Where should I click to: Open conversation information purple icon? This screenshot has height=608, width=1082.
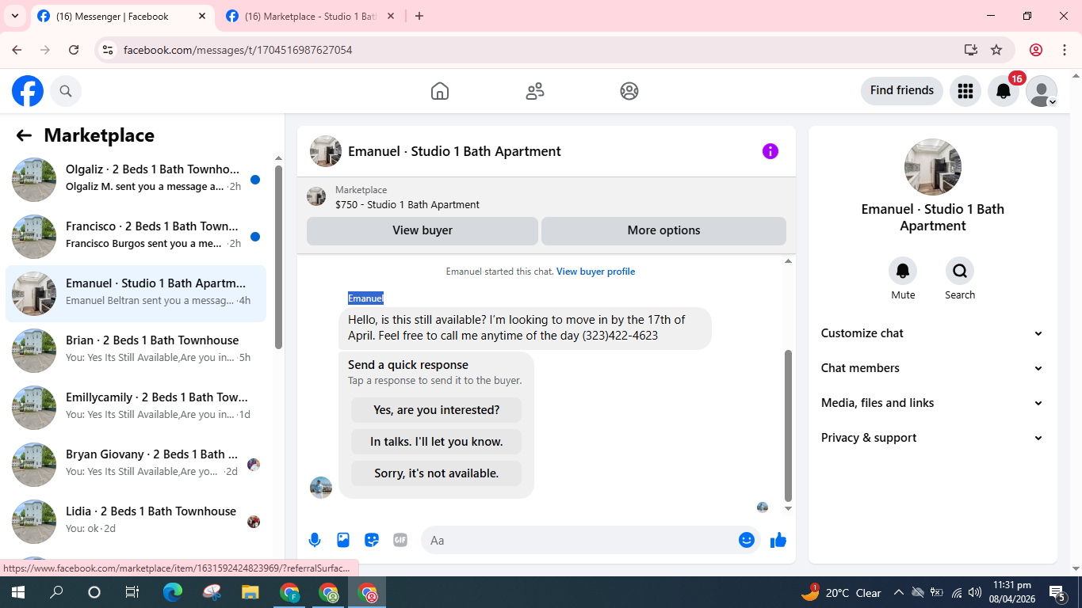click(x=770, y=151)
